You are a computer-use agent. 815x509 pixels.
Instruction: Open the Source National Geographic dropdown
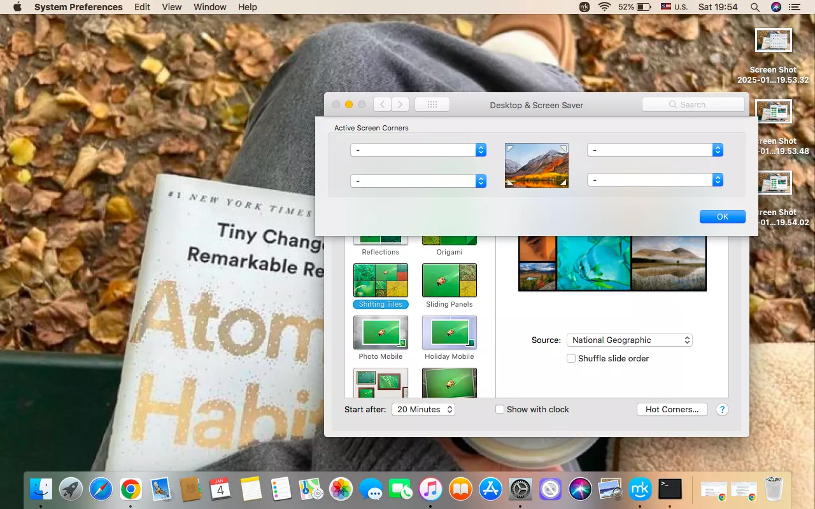[629, 340]
